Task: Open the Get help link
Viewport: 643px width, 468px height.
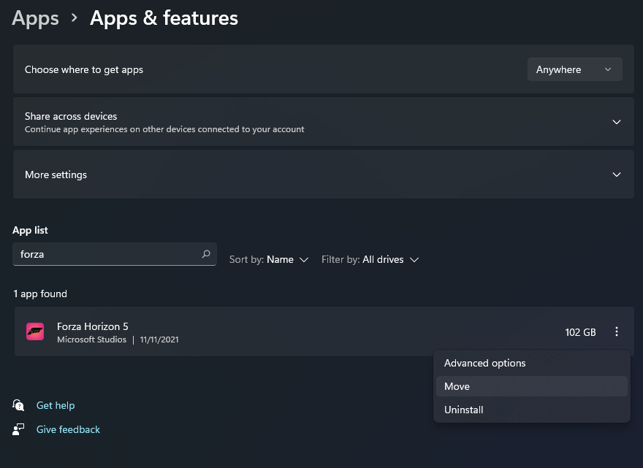Action: coord(56,405)
